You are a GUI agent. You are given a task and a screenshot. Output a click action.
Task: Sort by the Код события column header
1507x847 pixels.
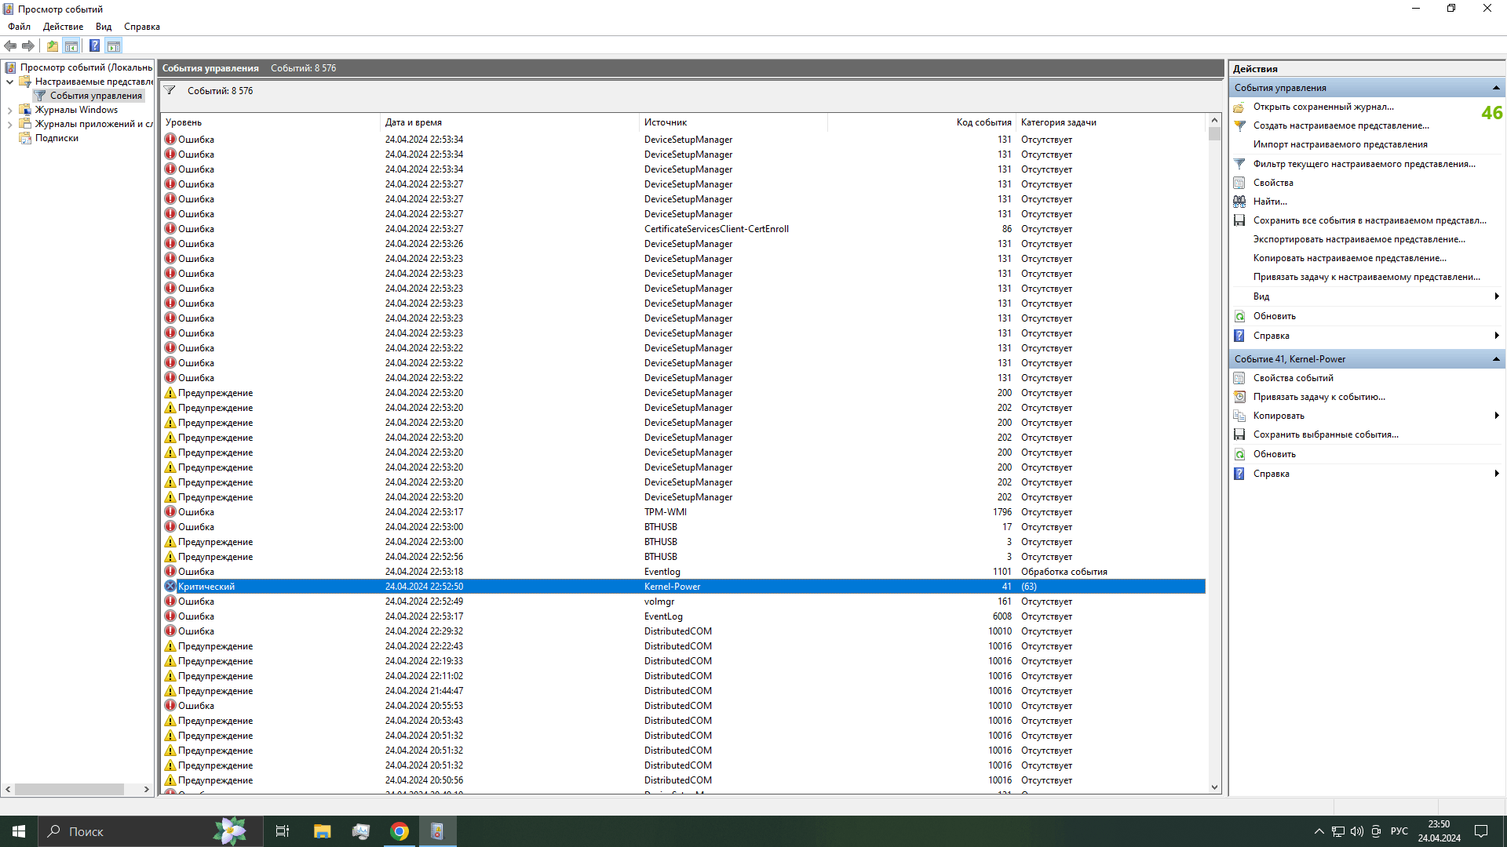click(x=922, y=122)
